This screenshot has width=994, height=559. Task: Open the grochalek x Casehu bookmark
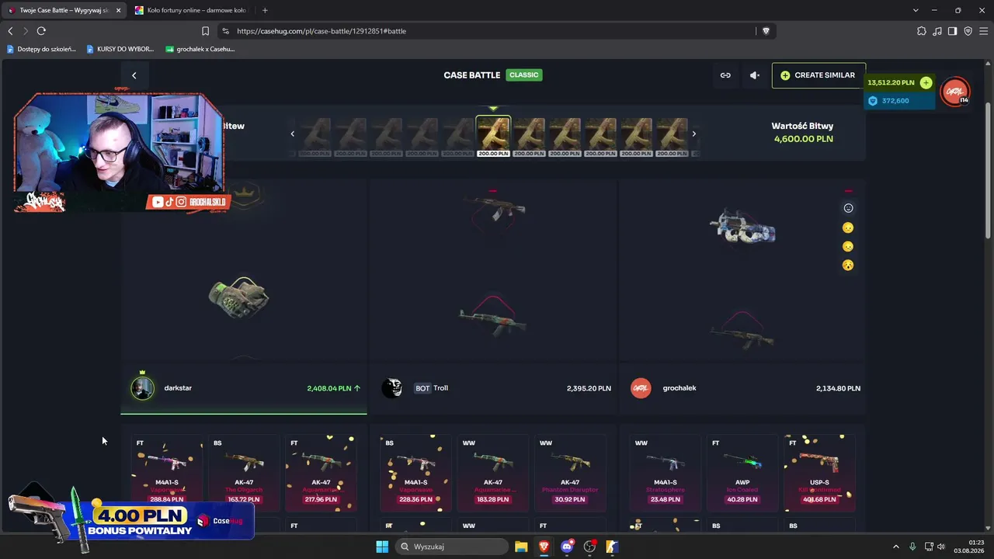pyautogui.click(x=200, y=49)
